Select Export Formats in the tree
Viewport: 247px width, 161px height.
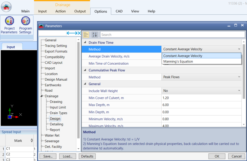56,51
